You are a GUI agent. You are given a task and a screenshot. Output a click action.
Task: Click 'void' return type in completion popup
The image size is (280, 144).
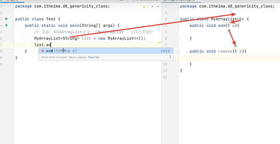tap(165, 51)
